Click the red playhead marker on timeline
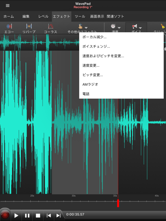The image size is (166, 221). [118, 203]
